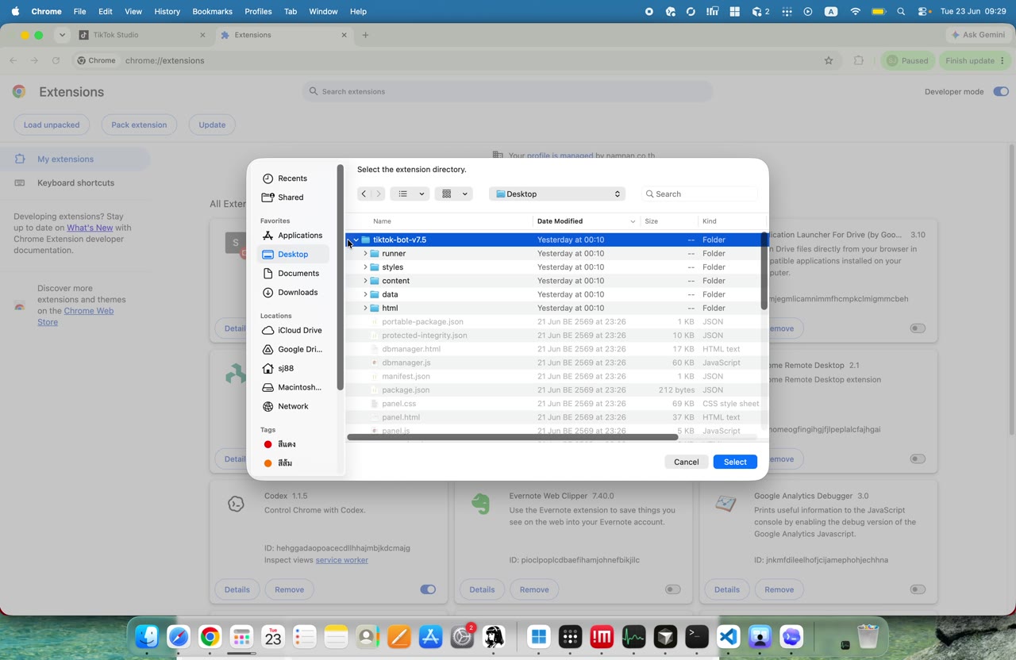Open the Desktop location dropdown
Viewport: 1016px width, 660px height.
[x=557, y=194]
